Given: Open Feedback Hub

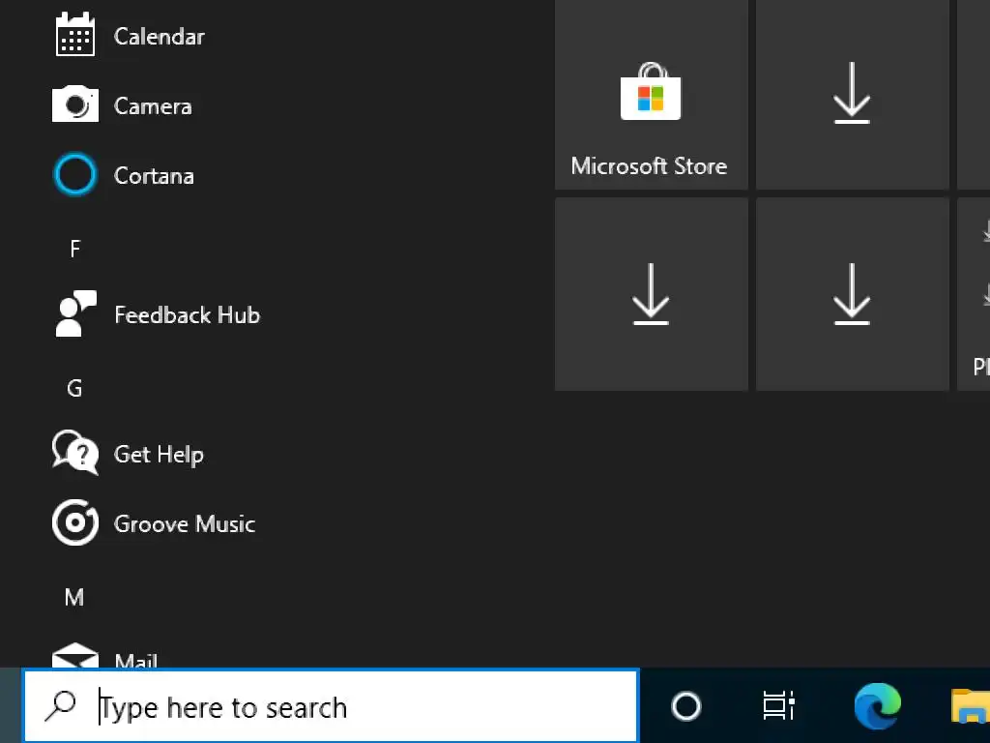Looking at the screenshot, I should (x=186, y=315).
